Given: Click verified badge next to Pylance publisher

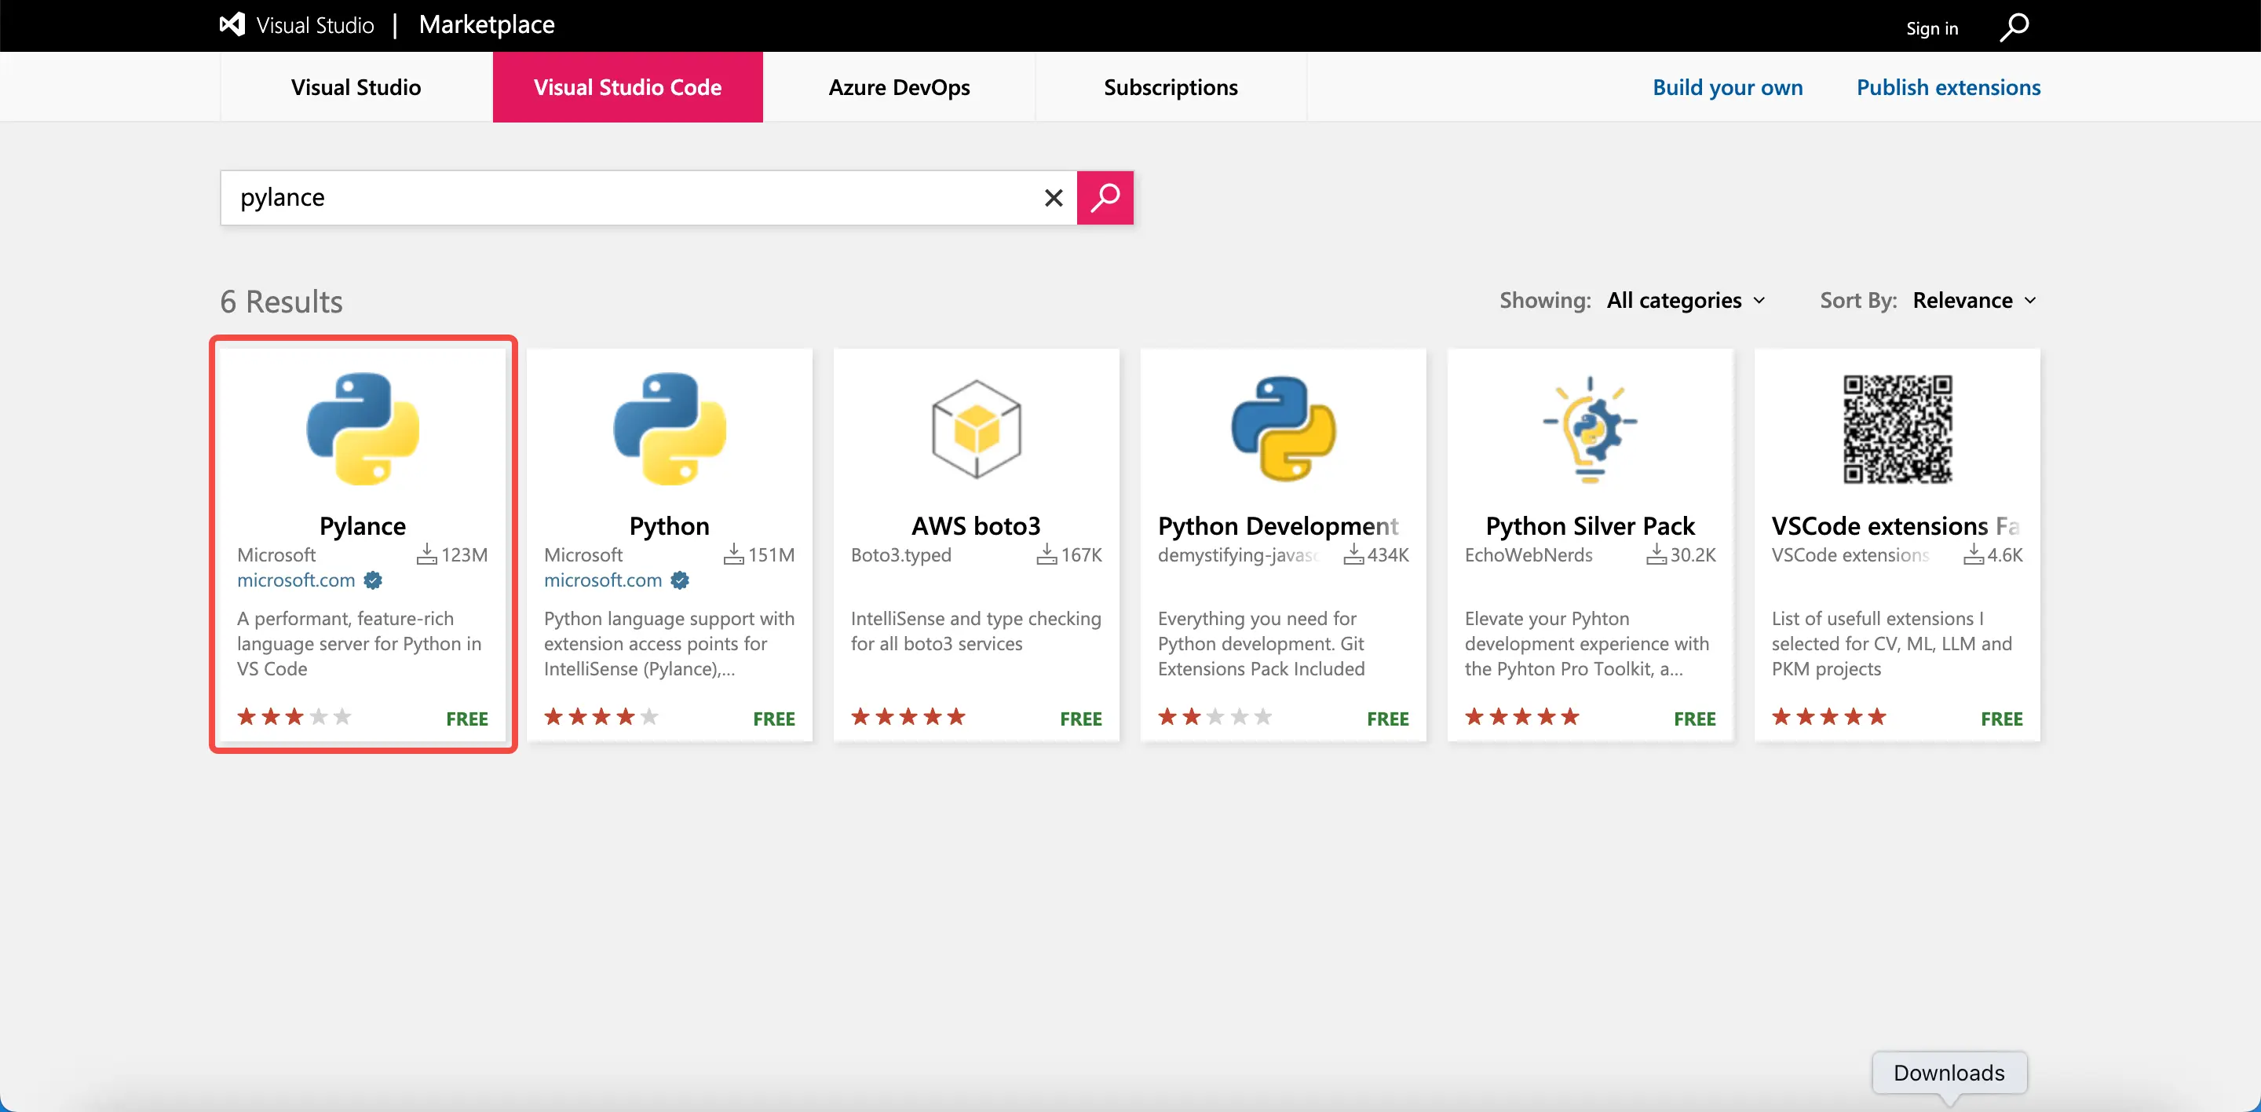Looking at the screenshot, I should coord(373,580).
